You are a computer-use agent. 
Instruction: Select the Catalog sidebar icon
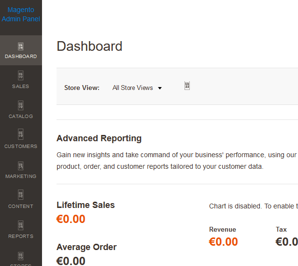[21, 106]
